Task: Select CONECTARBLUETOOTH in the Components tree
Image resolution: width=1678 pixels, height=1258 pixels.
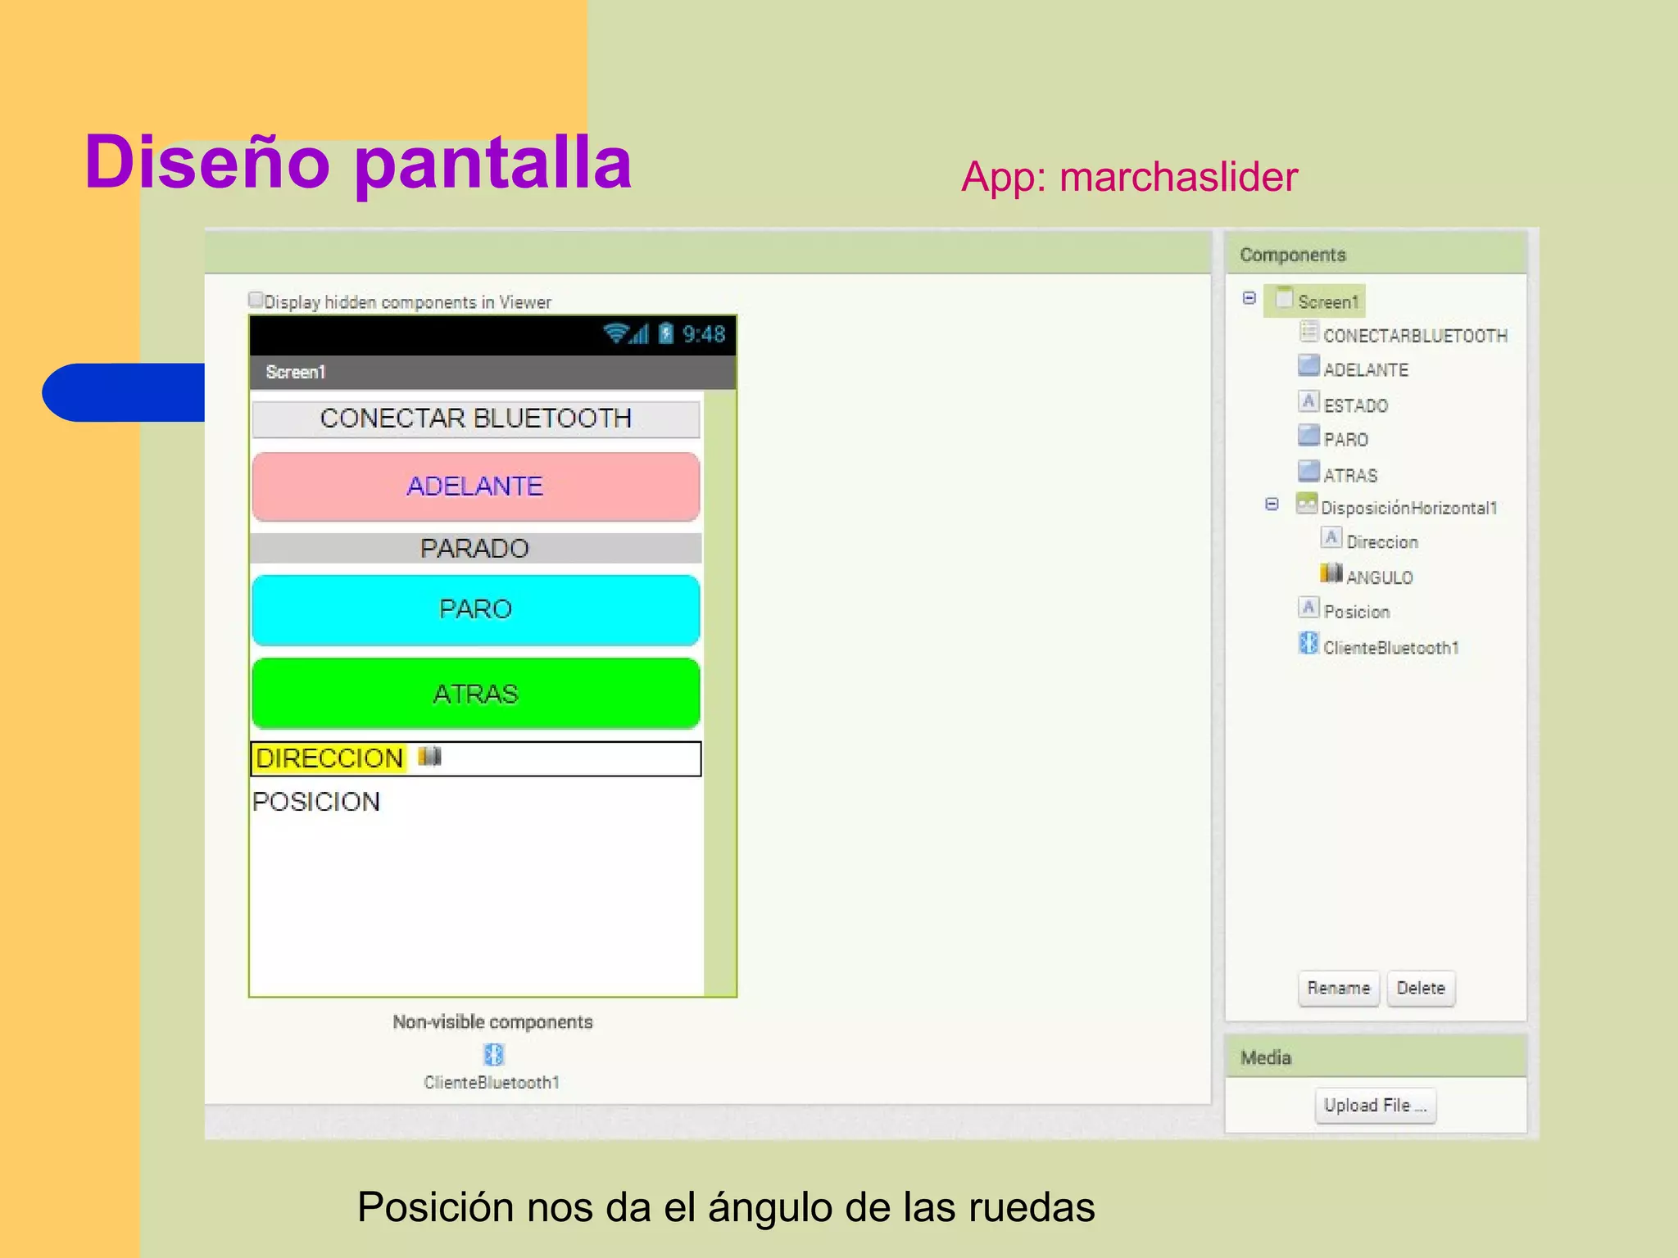Action: (x=1415, y=336)
